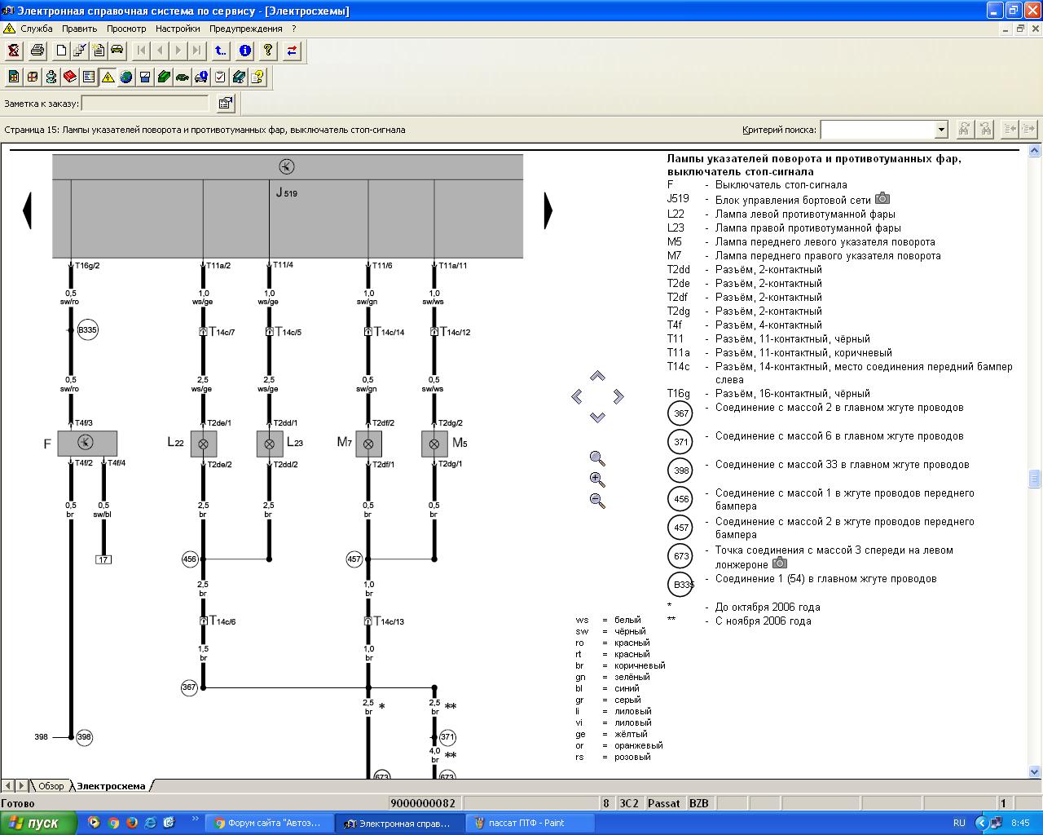This screenshot has height=835, width=1043.
Task: Open the Просмотр menu
Action: pos(126,29)
